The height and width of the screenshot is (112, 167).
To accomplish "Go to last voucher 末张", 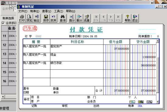I will point(118,18).
